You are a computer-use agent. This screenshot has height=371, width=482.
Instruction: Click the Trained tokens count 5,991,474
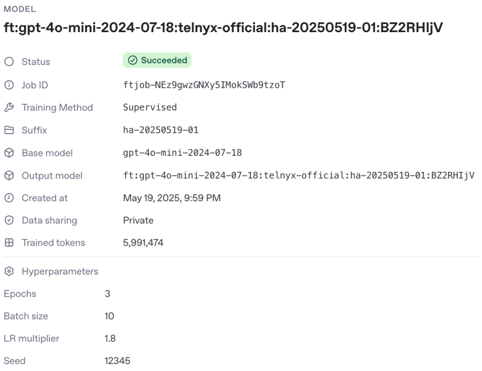[143, 243]
